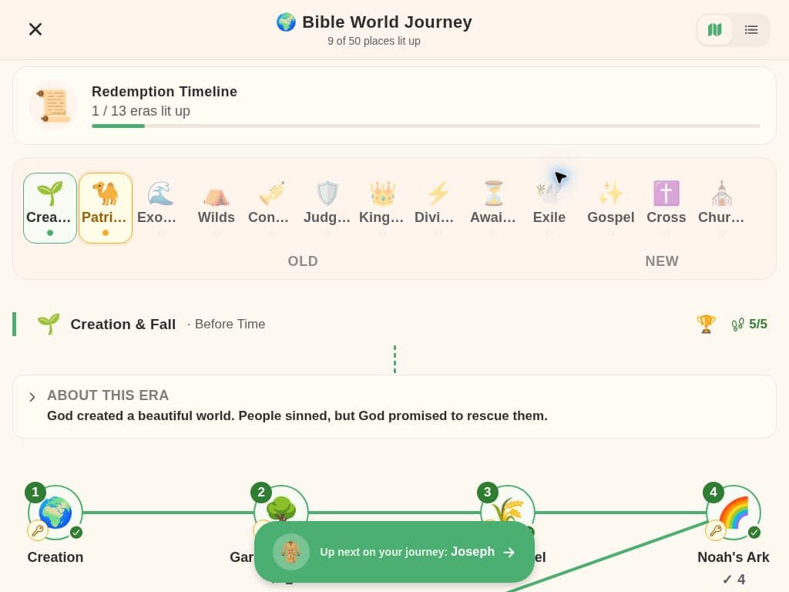The image size is (789, 592).
Task: Select the Exodus wave era
Action: [x=160, y=208]
